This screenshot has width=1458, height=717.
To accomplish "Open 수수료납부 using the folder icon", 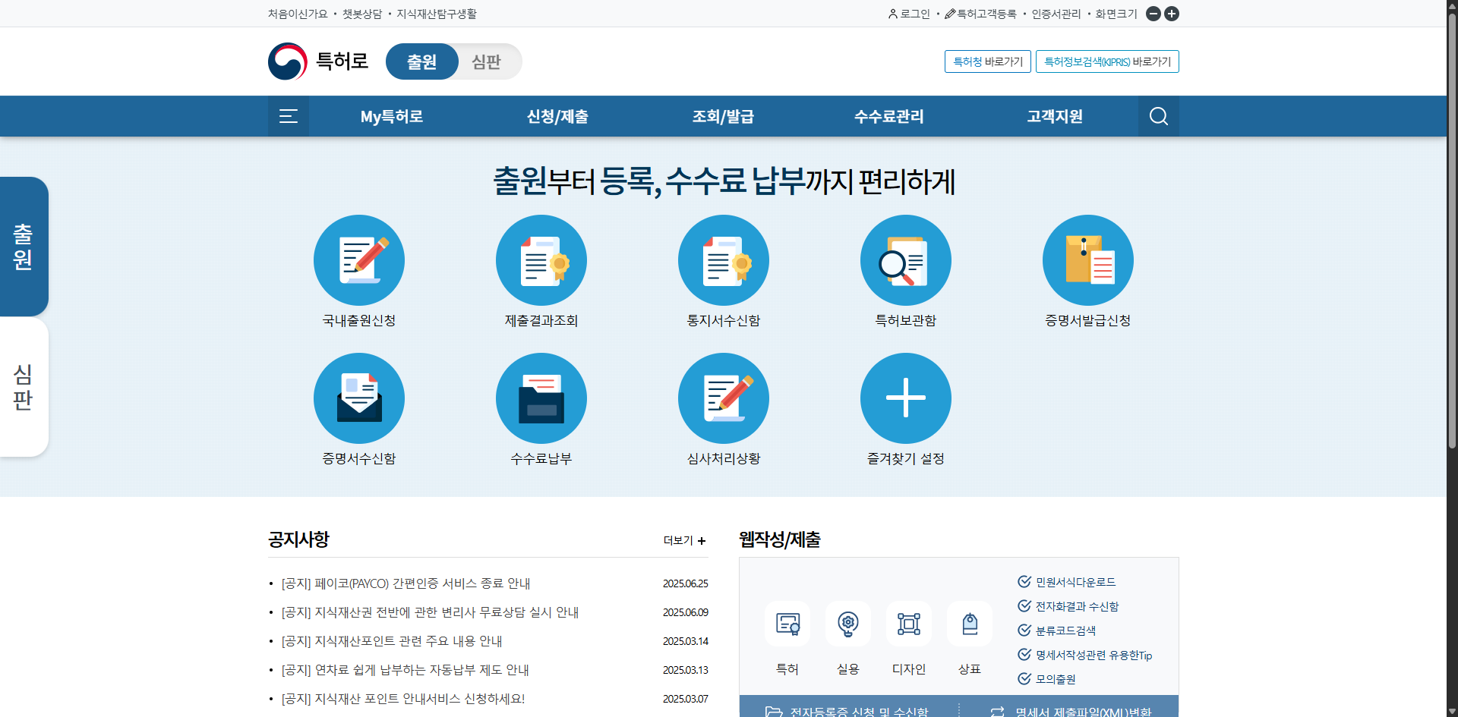I will [x=541, y=398].
